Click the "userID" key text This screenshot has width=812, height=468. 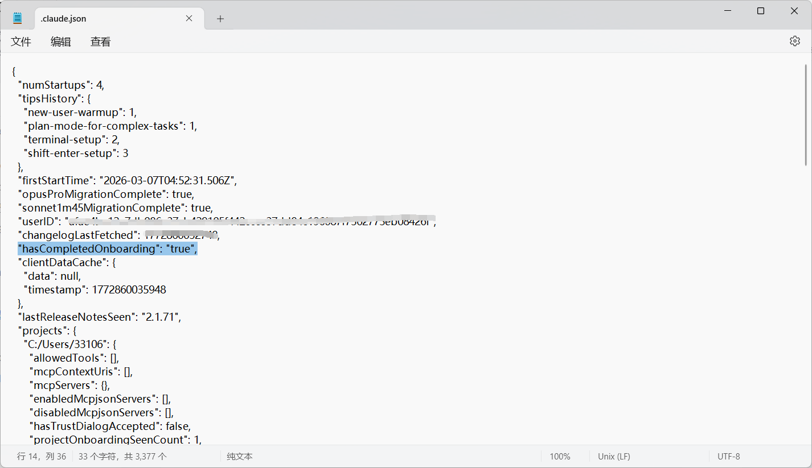point(38,221)
